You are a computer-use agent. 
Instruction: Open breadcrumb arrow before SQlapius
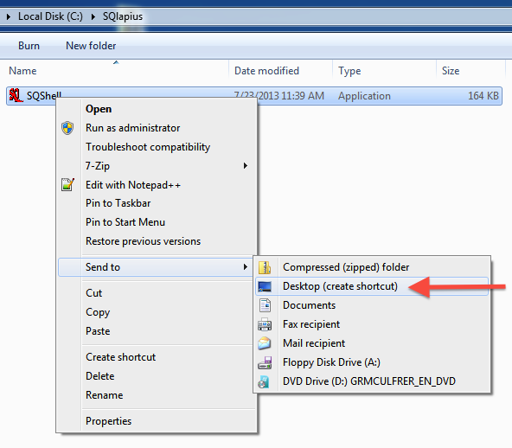(x=93, y=16)
